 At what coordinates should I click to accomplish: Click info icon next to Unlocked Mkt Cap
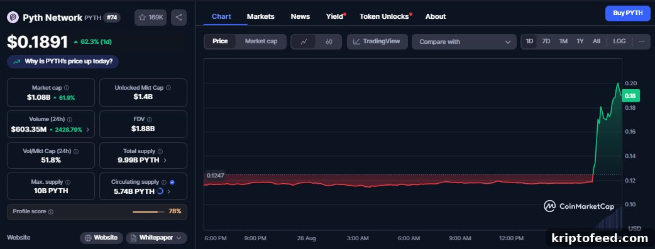168,88
